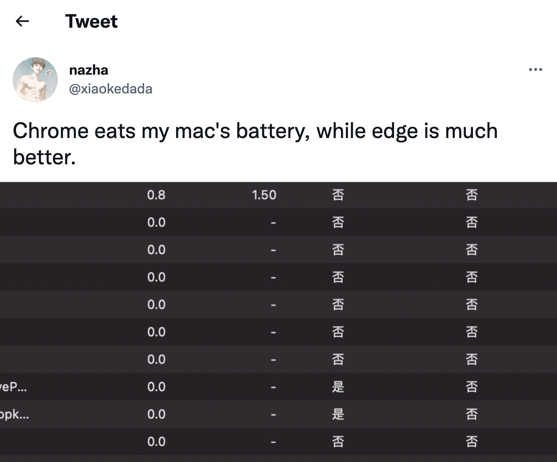Click the 0.0 cell in the eP... row
The height and width of the screenshot is (462, 557).
pyautogui.click(x=156, y=387)
